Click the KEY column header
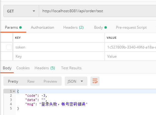The width and height of the screenshot is (156, 115). (x=18, y=38)
